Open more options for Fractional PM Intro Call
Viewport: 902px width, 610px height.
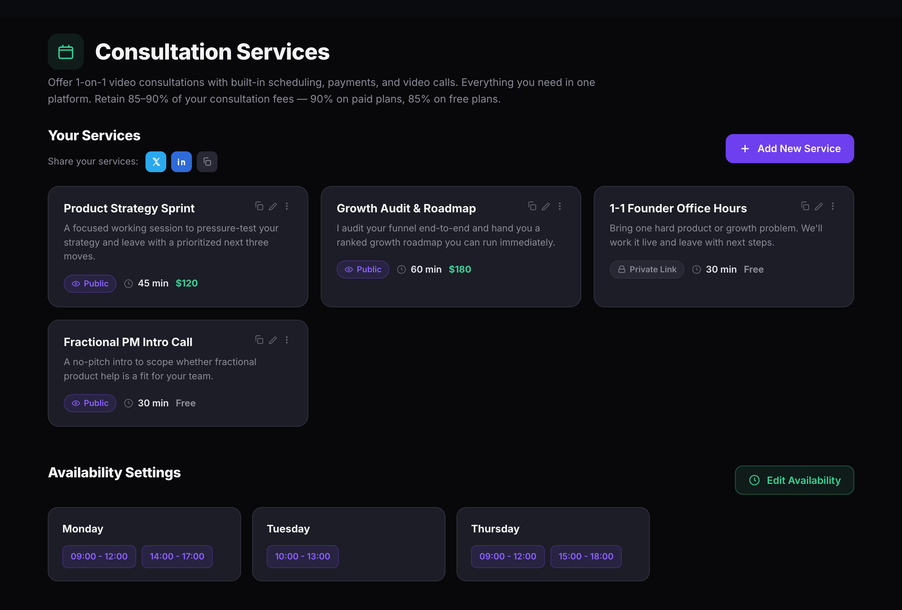tap(287, 340)
